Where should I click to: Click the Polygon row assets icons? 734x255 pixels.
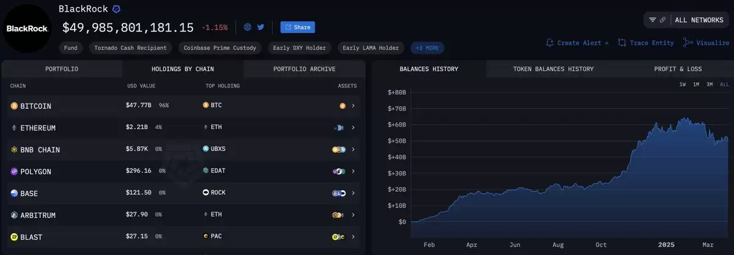click(339, 171)
